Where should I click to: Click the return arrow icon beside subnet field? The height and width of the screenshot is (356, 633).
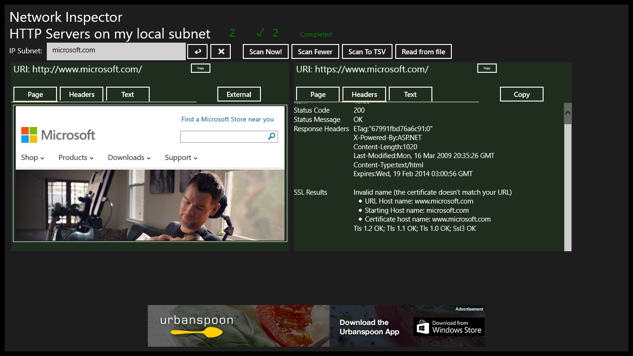197,51
